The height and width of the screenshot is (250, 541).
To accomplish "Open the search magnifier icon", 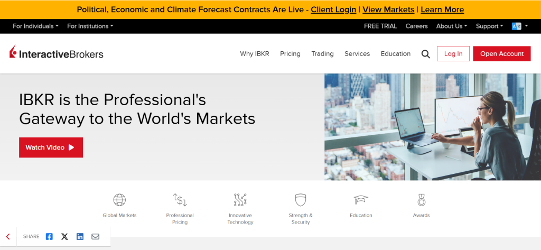I will pyautogui.click(x=426, y=54).
